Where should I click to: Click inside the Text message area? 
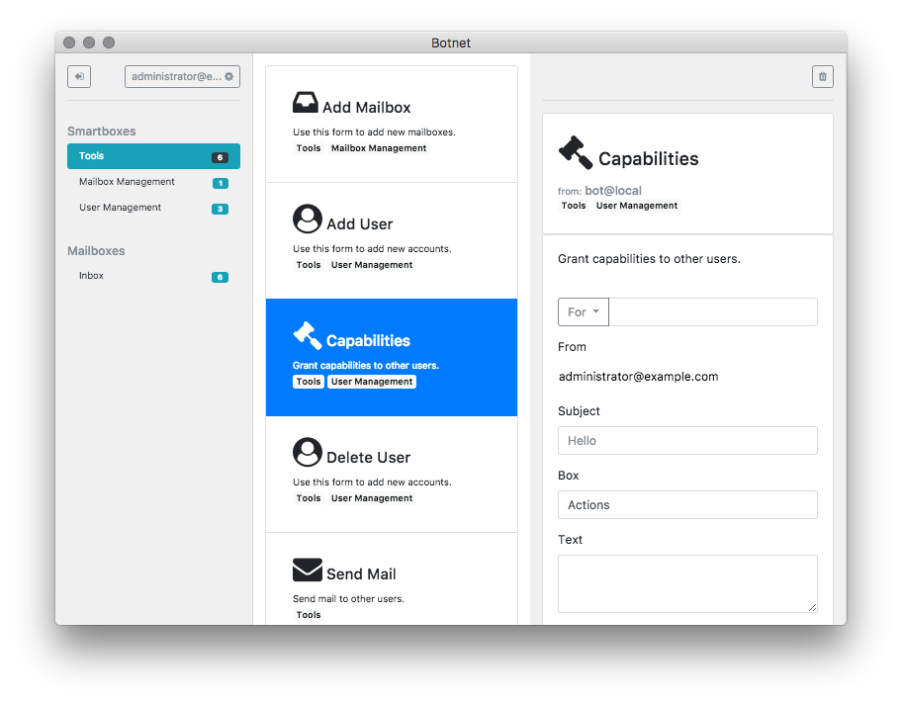687,583
